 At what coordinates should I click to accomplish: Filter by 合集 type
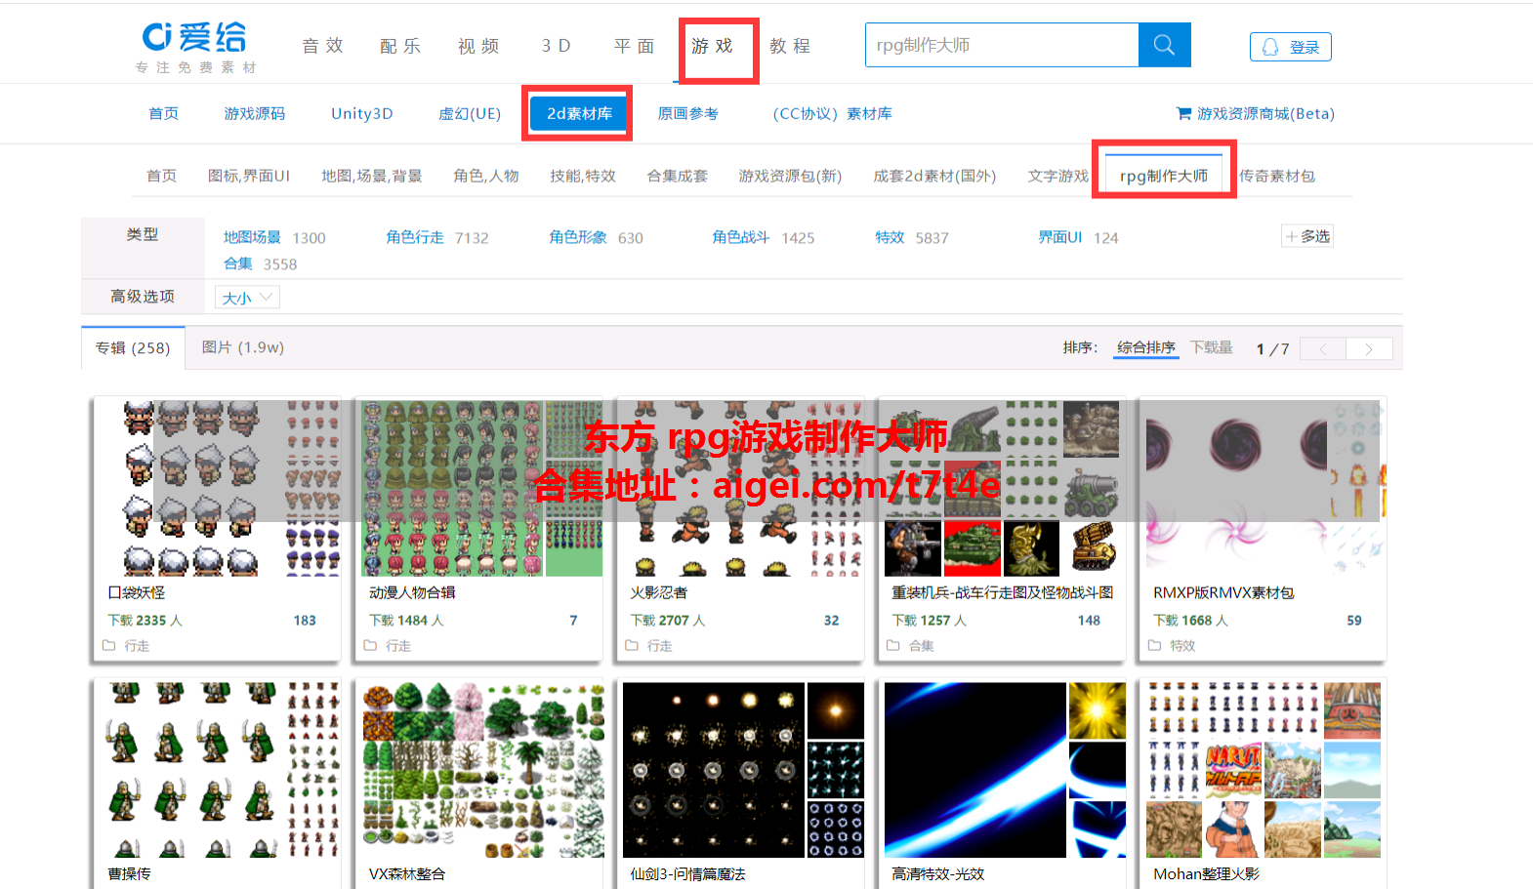238,263
